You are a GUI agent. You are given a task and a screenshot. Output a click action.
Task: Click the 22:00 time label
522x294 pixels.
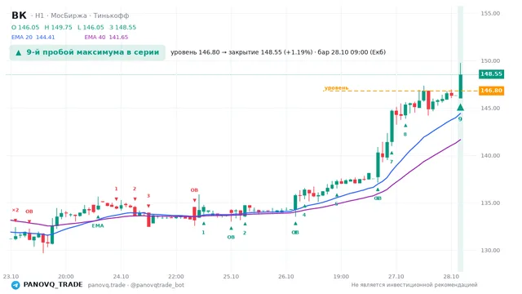pos(176,276)
